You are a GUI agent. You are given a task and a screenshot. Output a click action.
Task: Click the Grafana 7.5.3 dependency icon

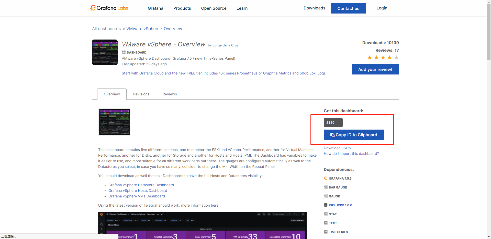tap(326, 178)
